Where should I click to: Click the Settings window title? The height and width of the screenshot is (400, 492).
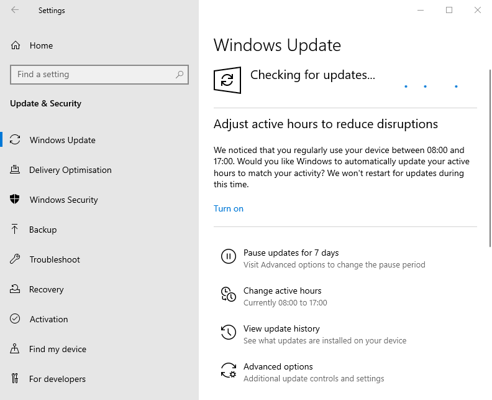pyautogui.click(x=52, y=11)
